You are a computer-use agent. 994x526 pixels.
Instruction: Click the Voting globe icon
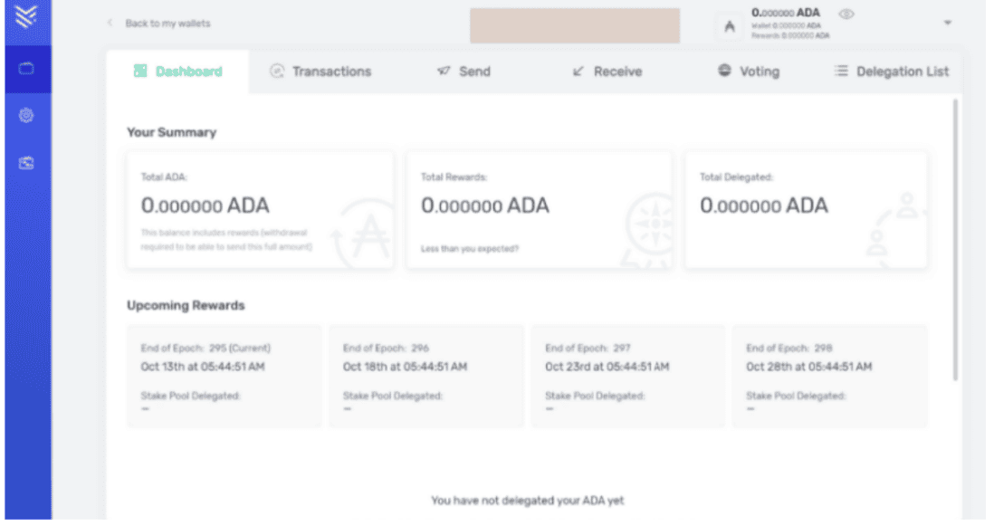coord(724,71)
